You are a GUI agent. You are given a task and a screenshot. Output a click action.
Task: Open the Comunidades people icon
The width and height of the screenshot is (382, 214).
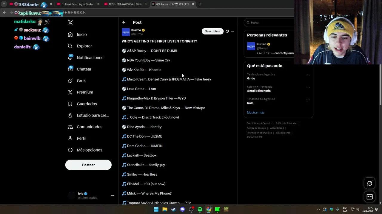point(70,127)
